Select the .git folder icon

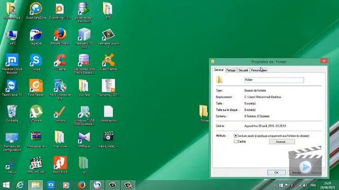pyautogui.click(x=84, y=165)
